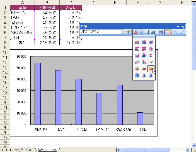
Task: Select the radar chart type
Action: 151,49
